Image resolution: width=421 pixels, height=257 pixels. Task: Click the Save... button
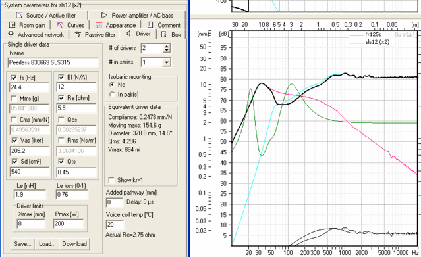23,244
